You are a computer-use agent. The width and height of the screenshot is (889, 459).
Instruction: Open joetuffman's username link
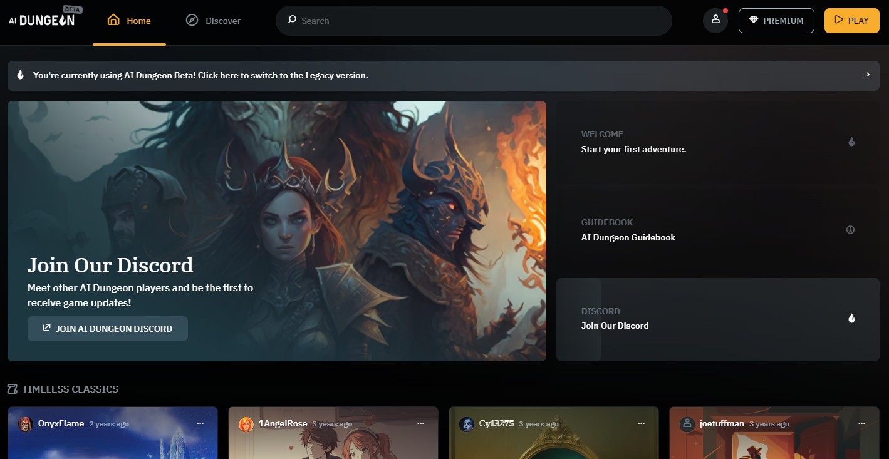tap(722, 424)
